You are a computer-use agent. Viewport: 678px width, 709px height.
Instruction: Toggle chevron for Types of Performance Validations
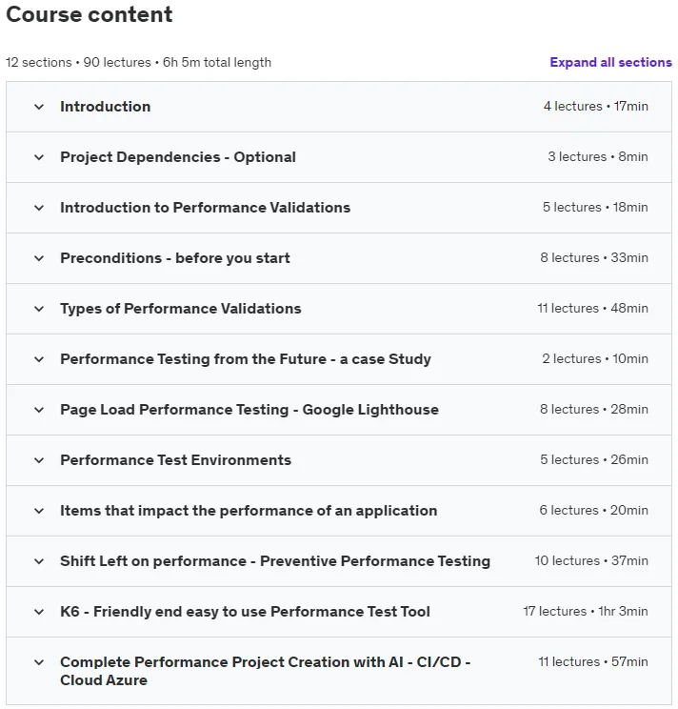click(39, 310)
